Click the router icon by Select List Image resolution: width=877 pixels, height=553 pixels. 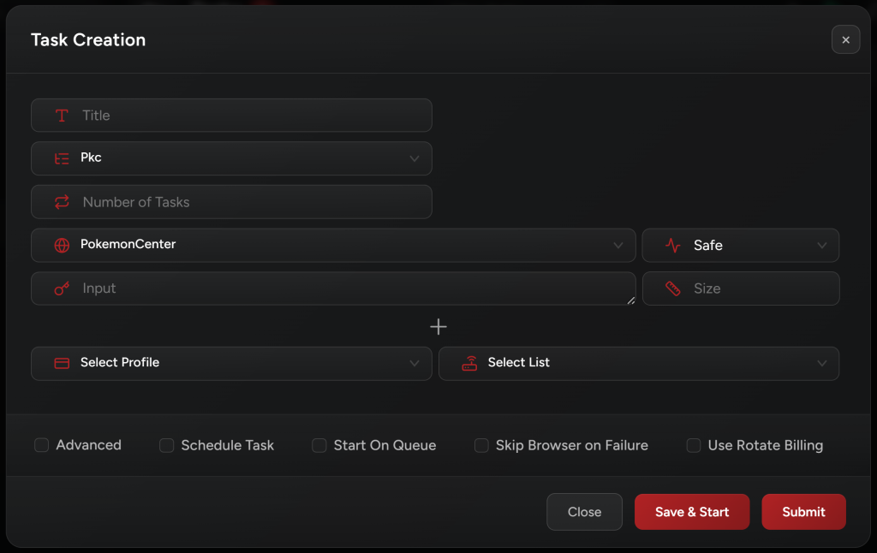click(x=469, y=363)
